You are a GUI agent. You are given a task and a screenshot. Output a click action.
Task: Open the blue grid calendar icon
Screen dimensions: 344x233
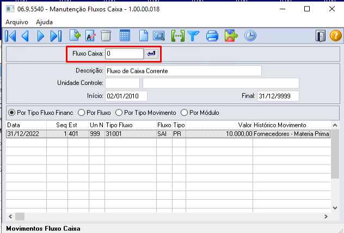coord(125,35)
